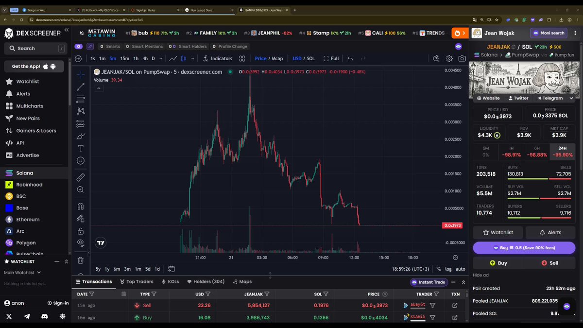The width and height of the screenshot is (583, 328).
Task: Switch chart denomination to SOL
Action: click(x=310, y=58)
